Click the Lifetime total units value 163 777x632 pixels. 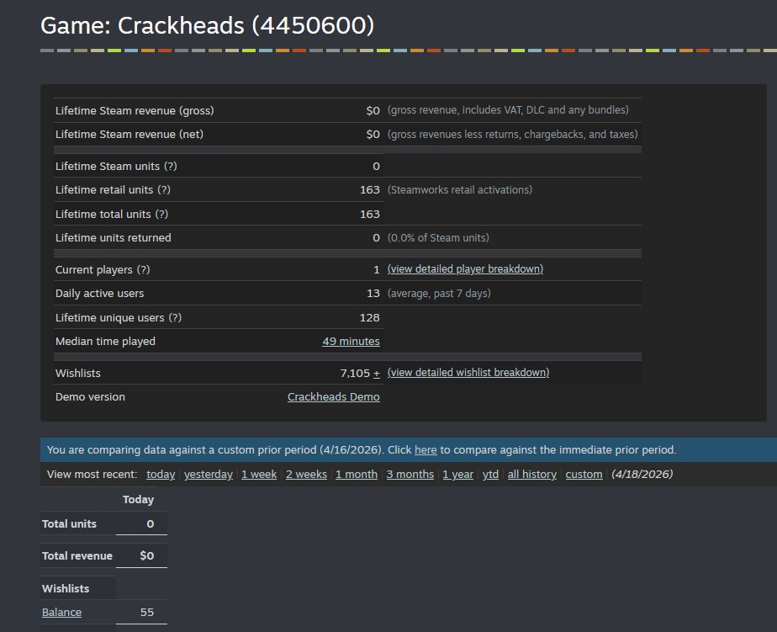(370, 215)
